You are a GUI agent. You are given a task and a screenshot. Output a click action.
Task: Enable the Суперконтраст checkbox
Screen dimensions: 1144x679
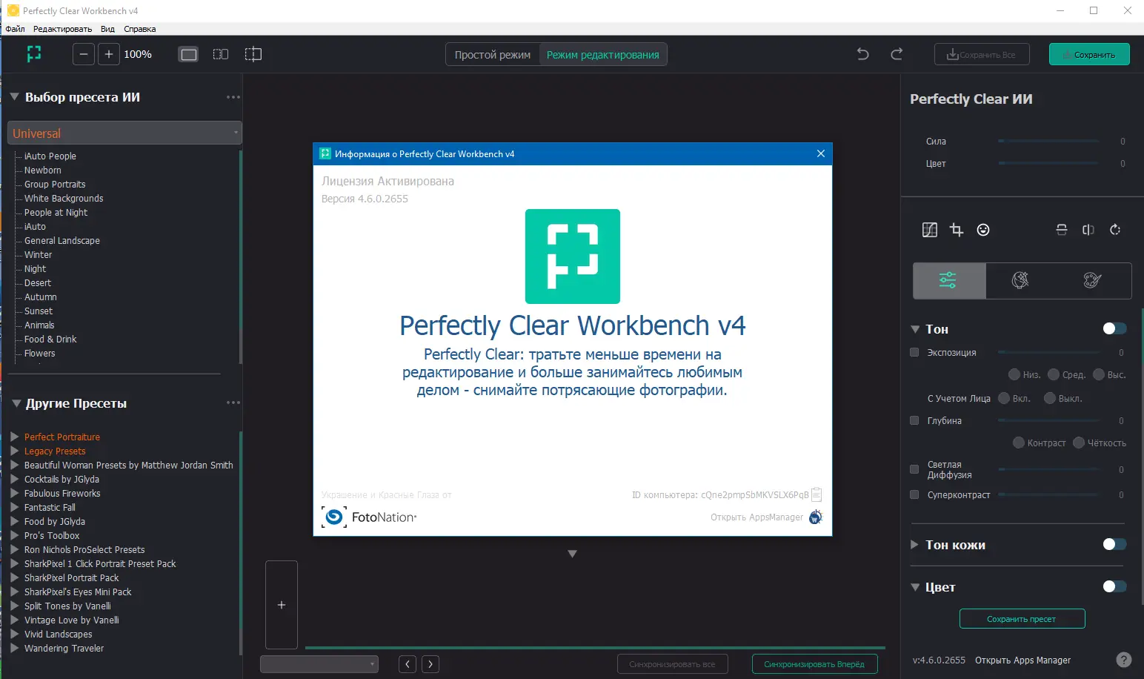coord(914,494)
